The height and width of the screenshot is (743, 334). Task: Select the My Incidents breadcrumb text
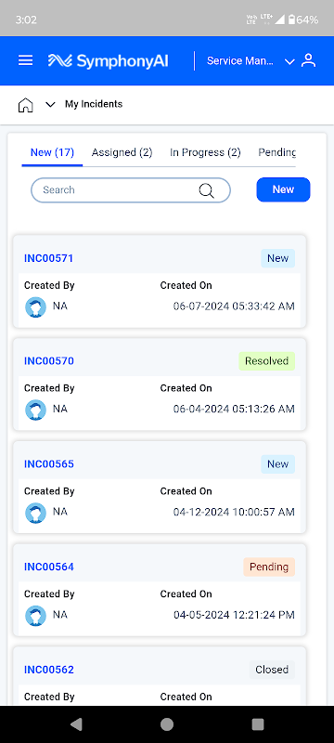click(x=94, y=104)
